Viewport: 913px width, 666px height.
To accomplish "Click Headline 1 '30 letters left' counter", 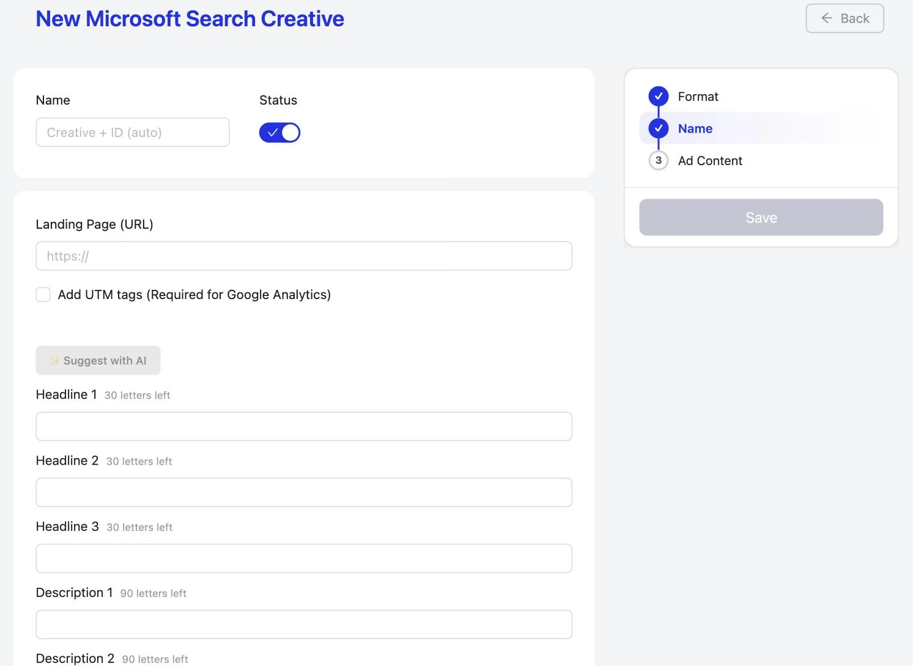I will pyautogui.click(x=137, y=396).
